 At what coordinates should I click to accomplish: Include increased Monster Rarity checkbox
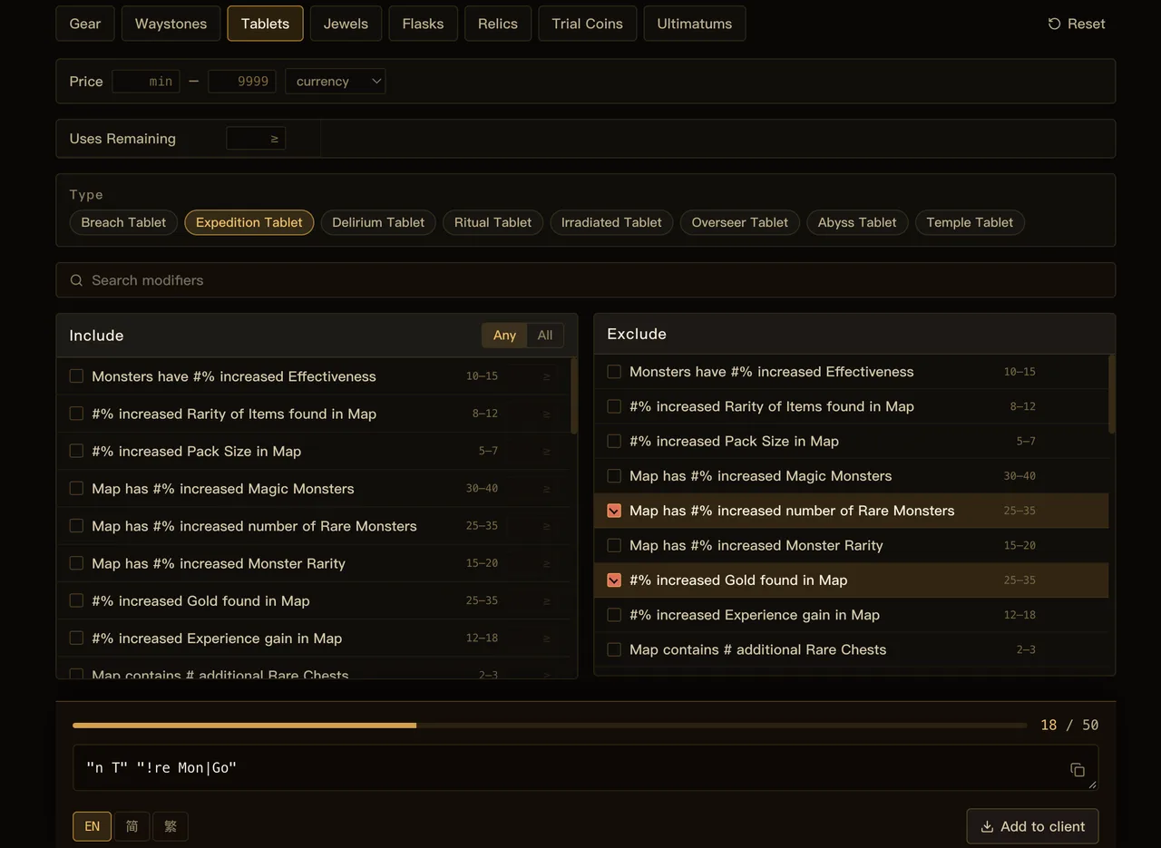[76, 563]
